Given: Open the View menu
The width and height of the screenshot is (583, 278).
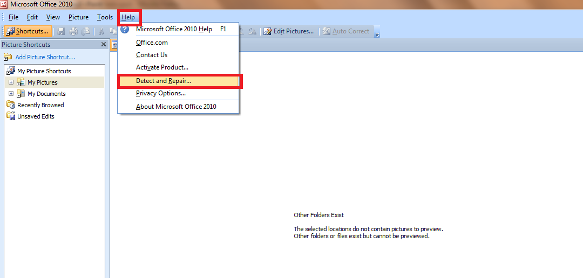Looking at the screenshot, I should pos(53,17).
